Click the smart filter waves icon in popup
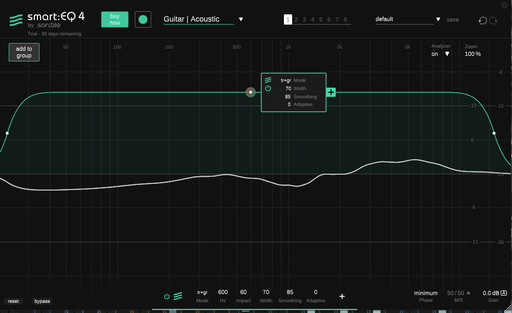 268,80
